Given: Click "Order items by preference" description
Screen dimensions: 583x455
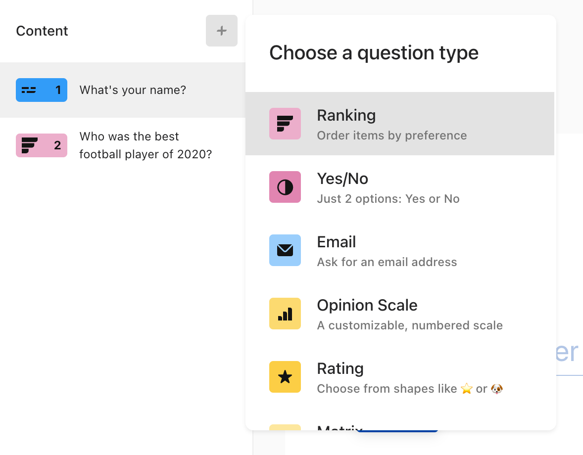Looking at the screenshot, I should (391, 136).
